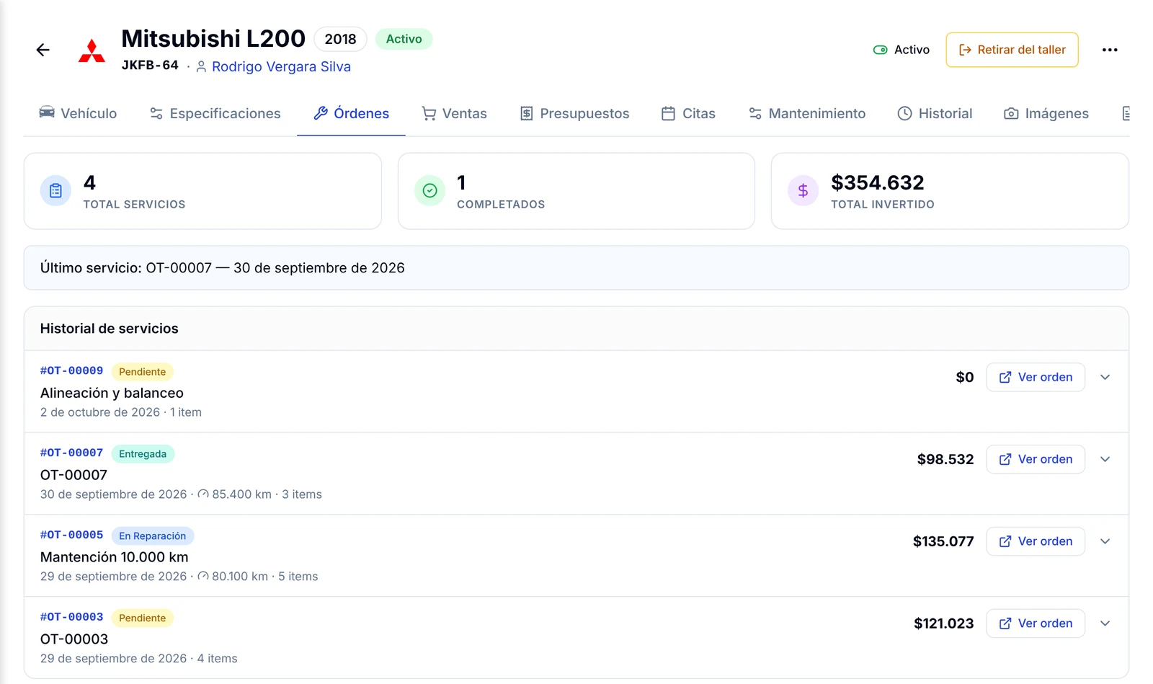
Task: Expand the OT-00003 service row chevron
Action: (x=1105, y=623)
